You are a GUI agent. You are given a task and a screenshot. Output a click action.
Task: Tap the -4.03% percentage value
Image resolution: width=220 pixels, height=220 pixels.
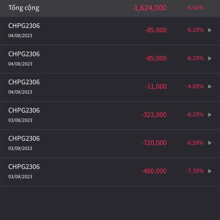pyautogui.click(x=195, y=86)
